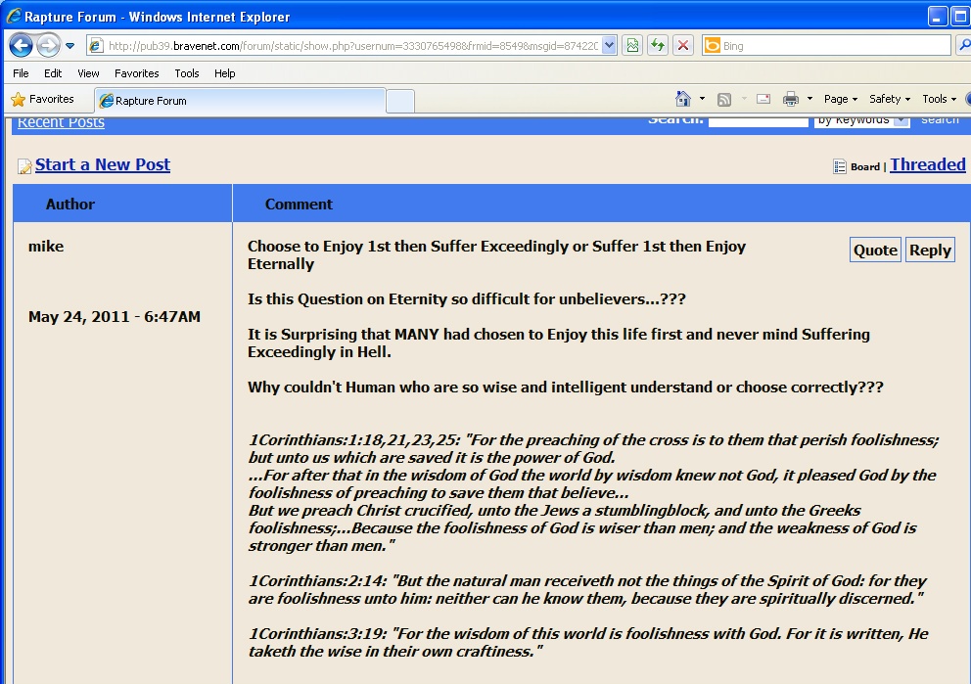The width and height of the screenshot is (971, 684).
Task: Go back with the Back arrow button
Action: 21,45
